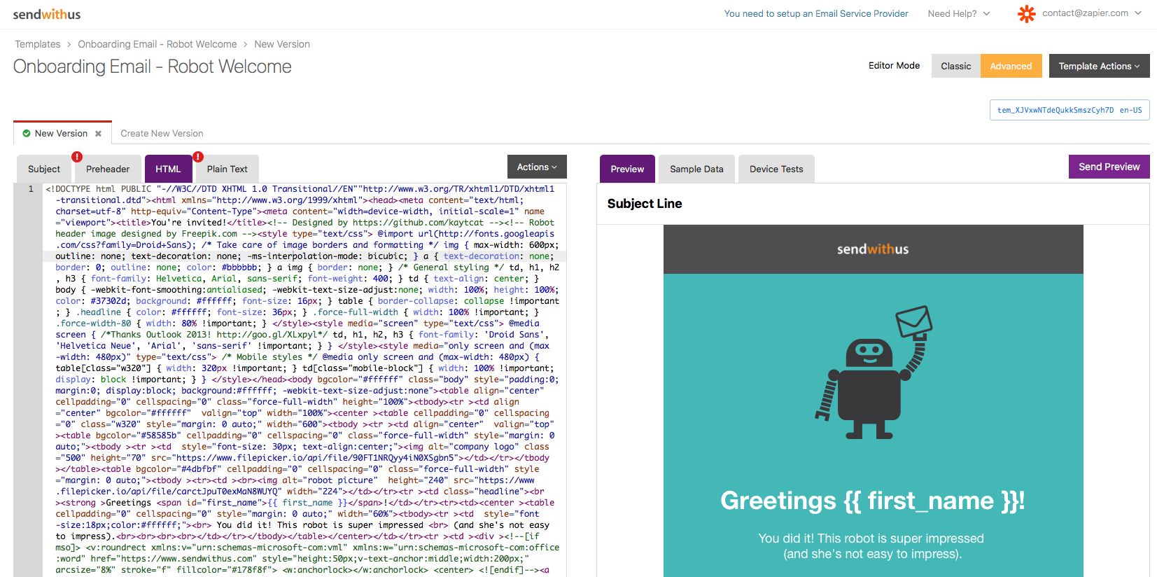Open the Template Actions dropdown

coord(1099,66)
